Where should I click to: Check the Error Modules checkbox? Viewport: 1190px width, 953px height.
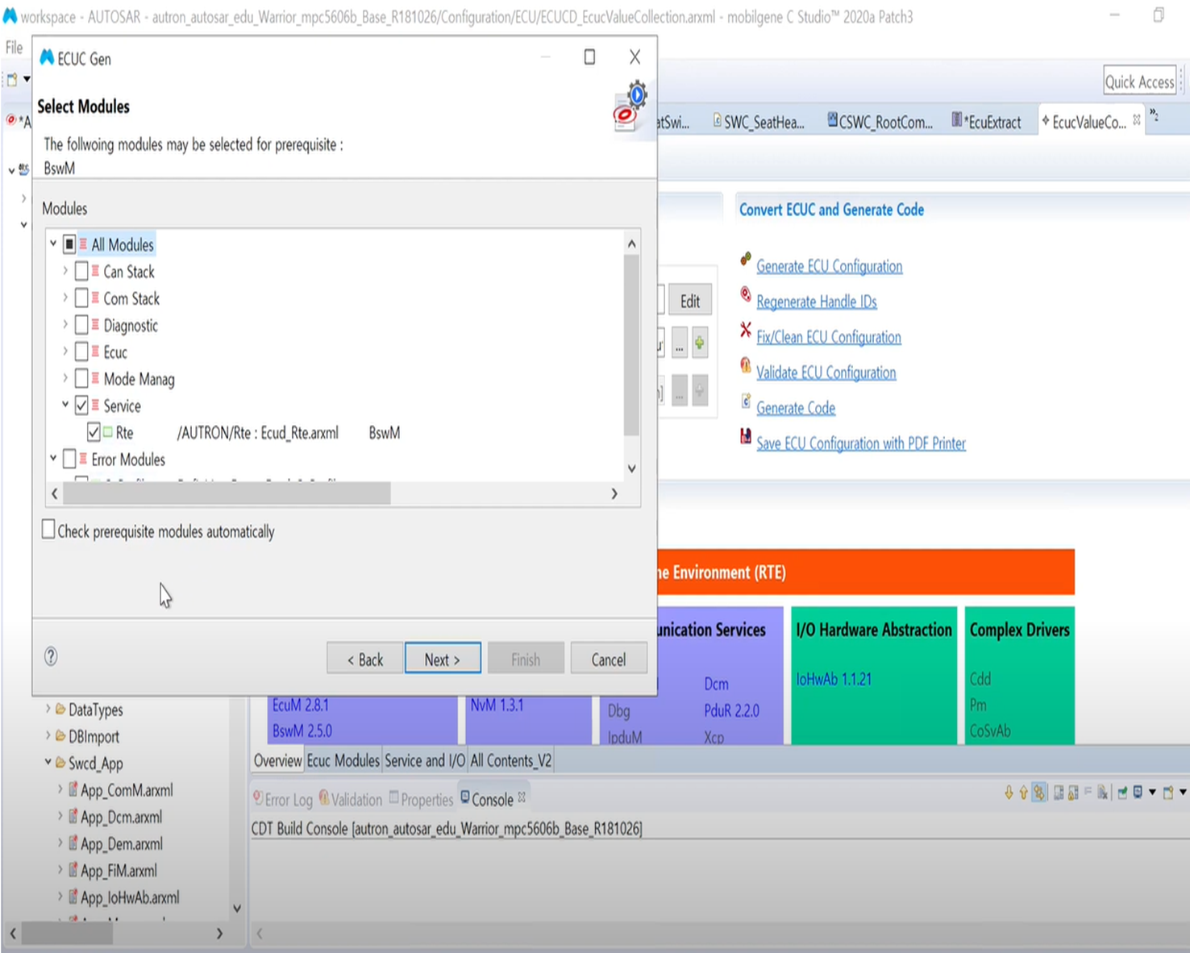click(69, 459)
